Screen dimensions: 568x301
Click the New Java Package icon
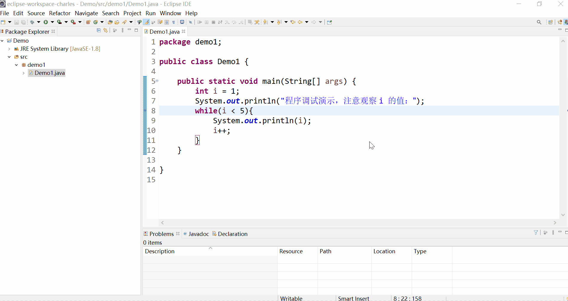point(88,22)
